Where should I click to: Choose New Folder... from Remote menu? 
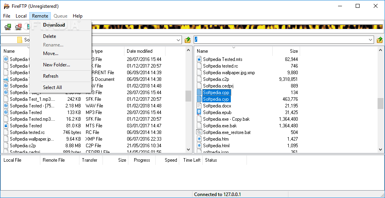click(x=61, y=65)
